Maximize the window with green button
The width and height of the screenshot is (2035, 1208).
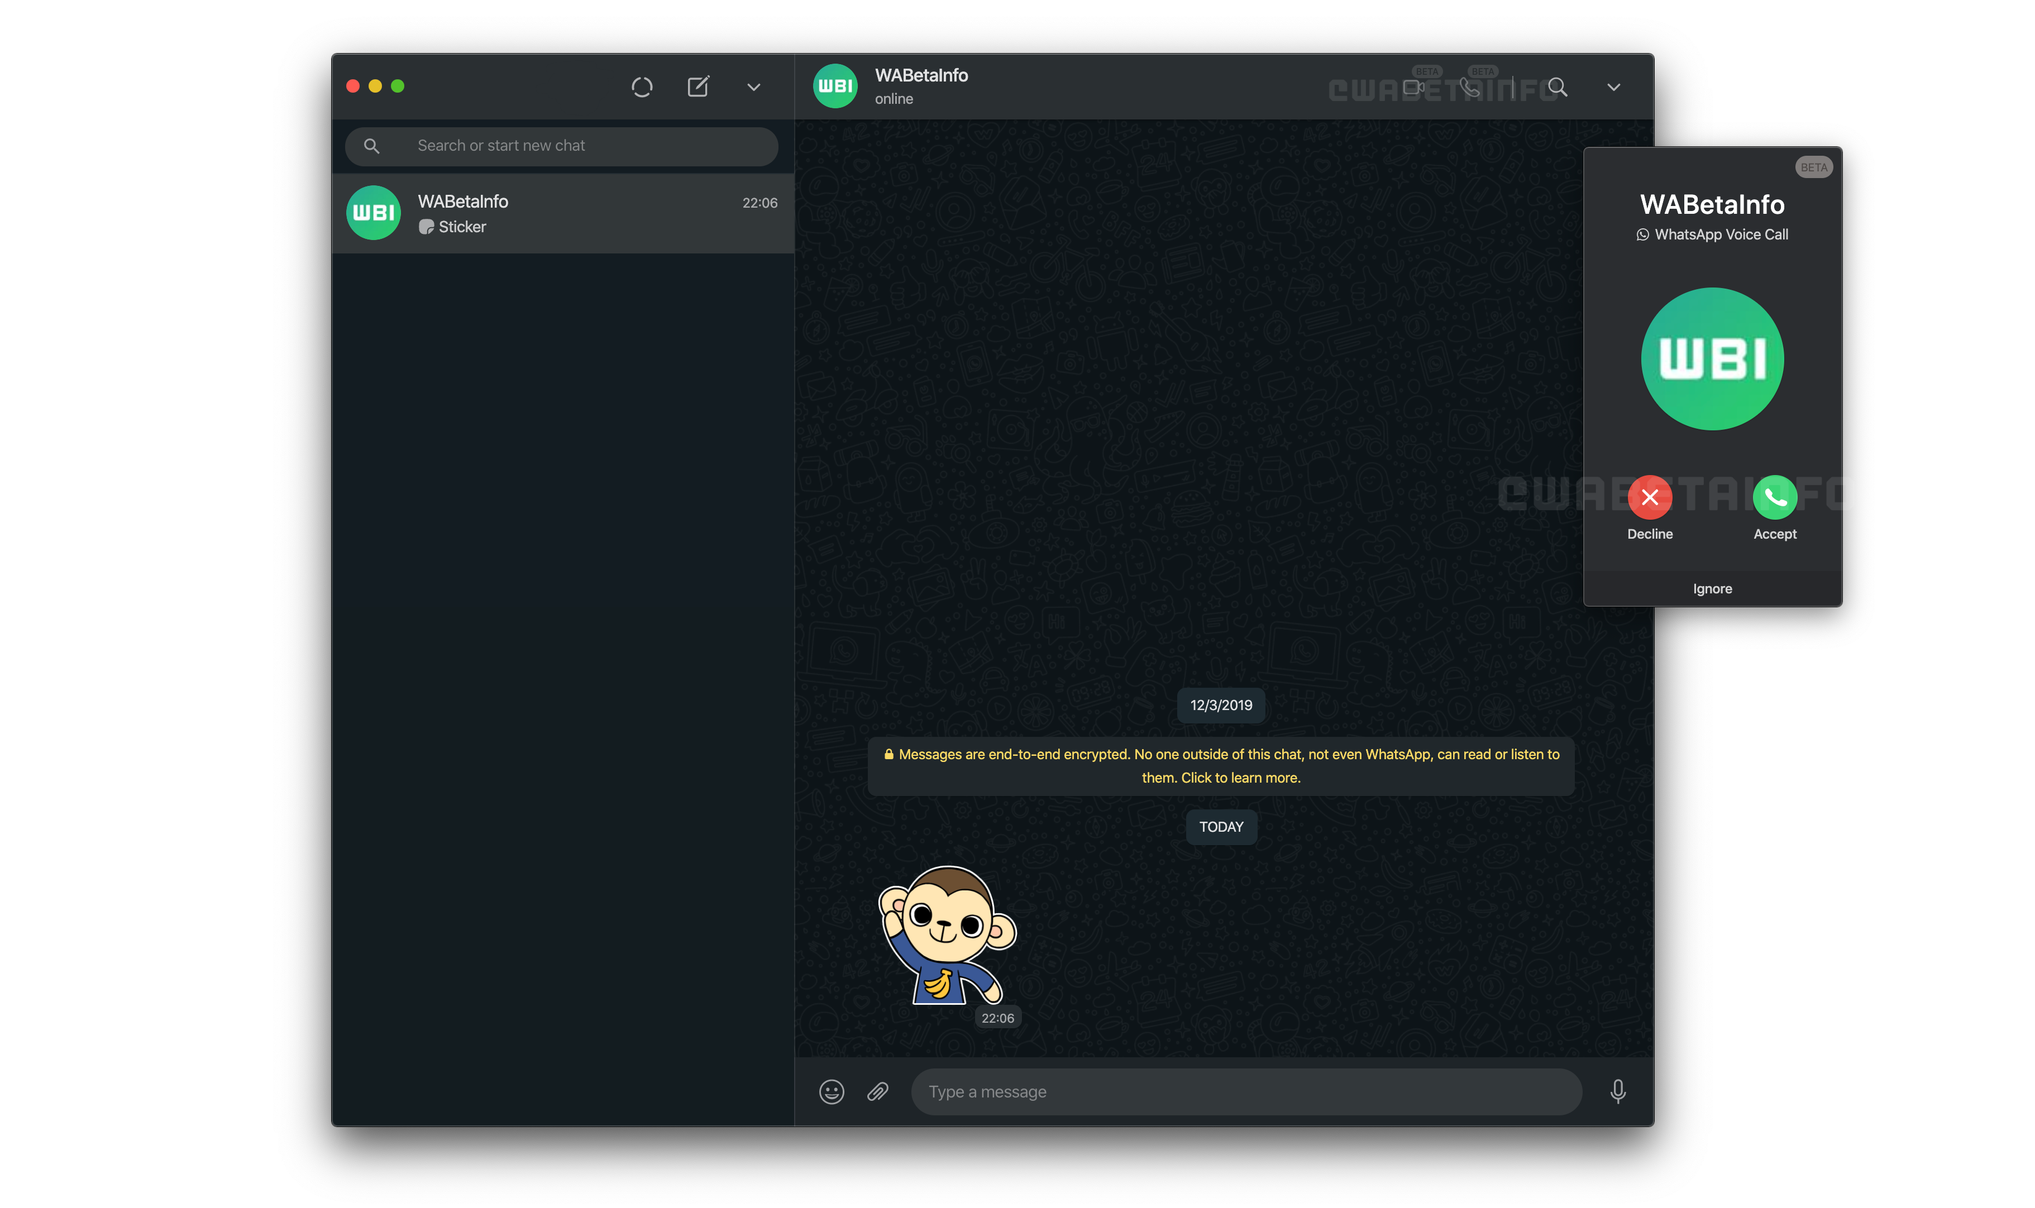(x=398, y=87)
